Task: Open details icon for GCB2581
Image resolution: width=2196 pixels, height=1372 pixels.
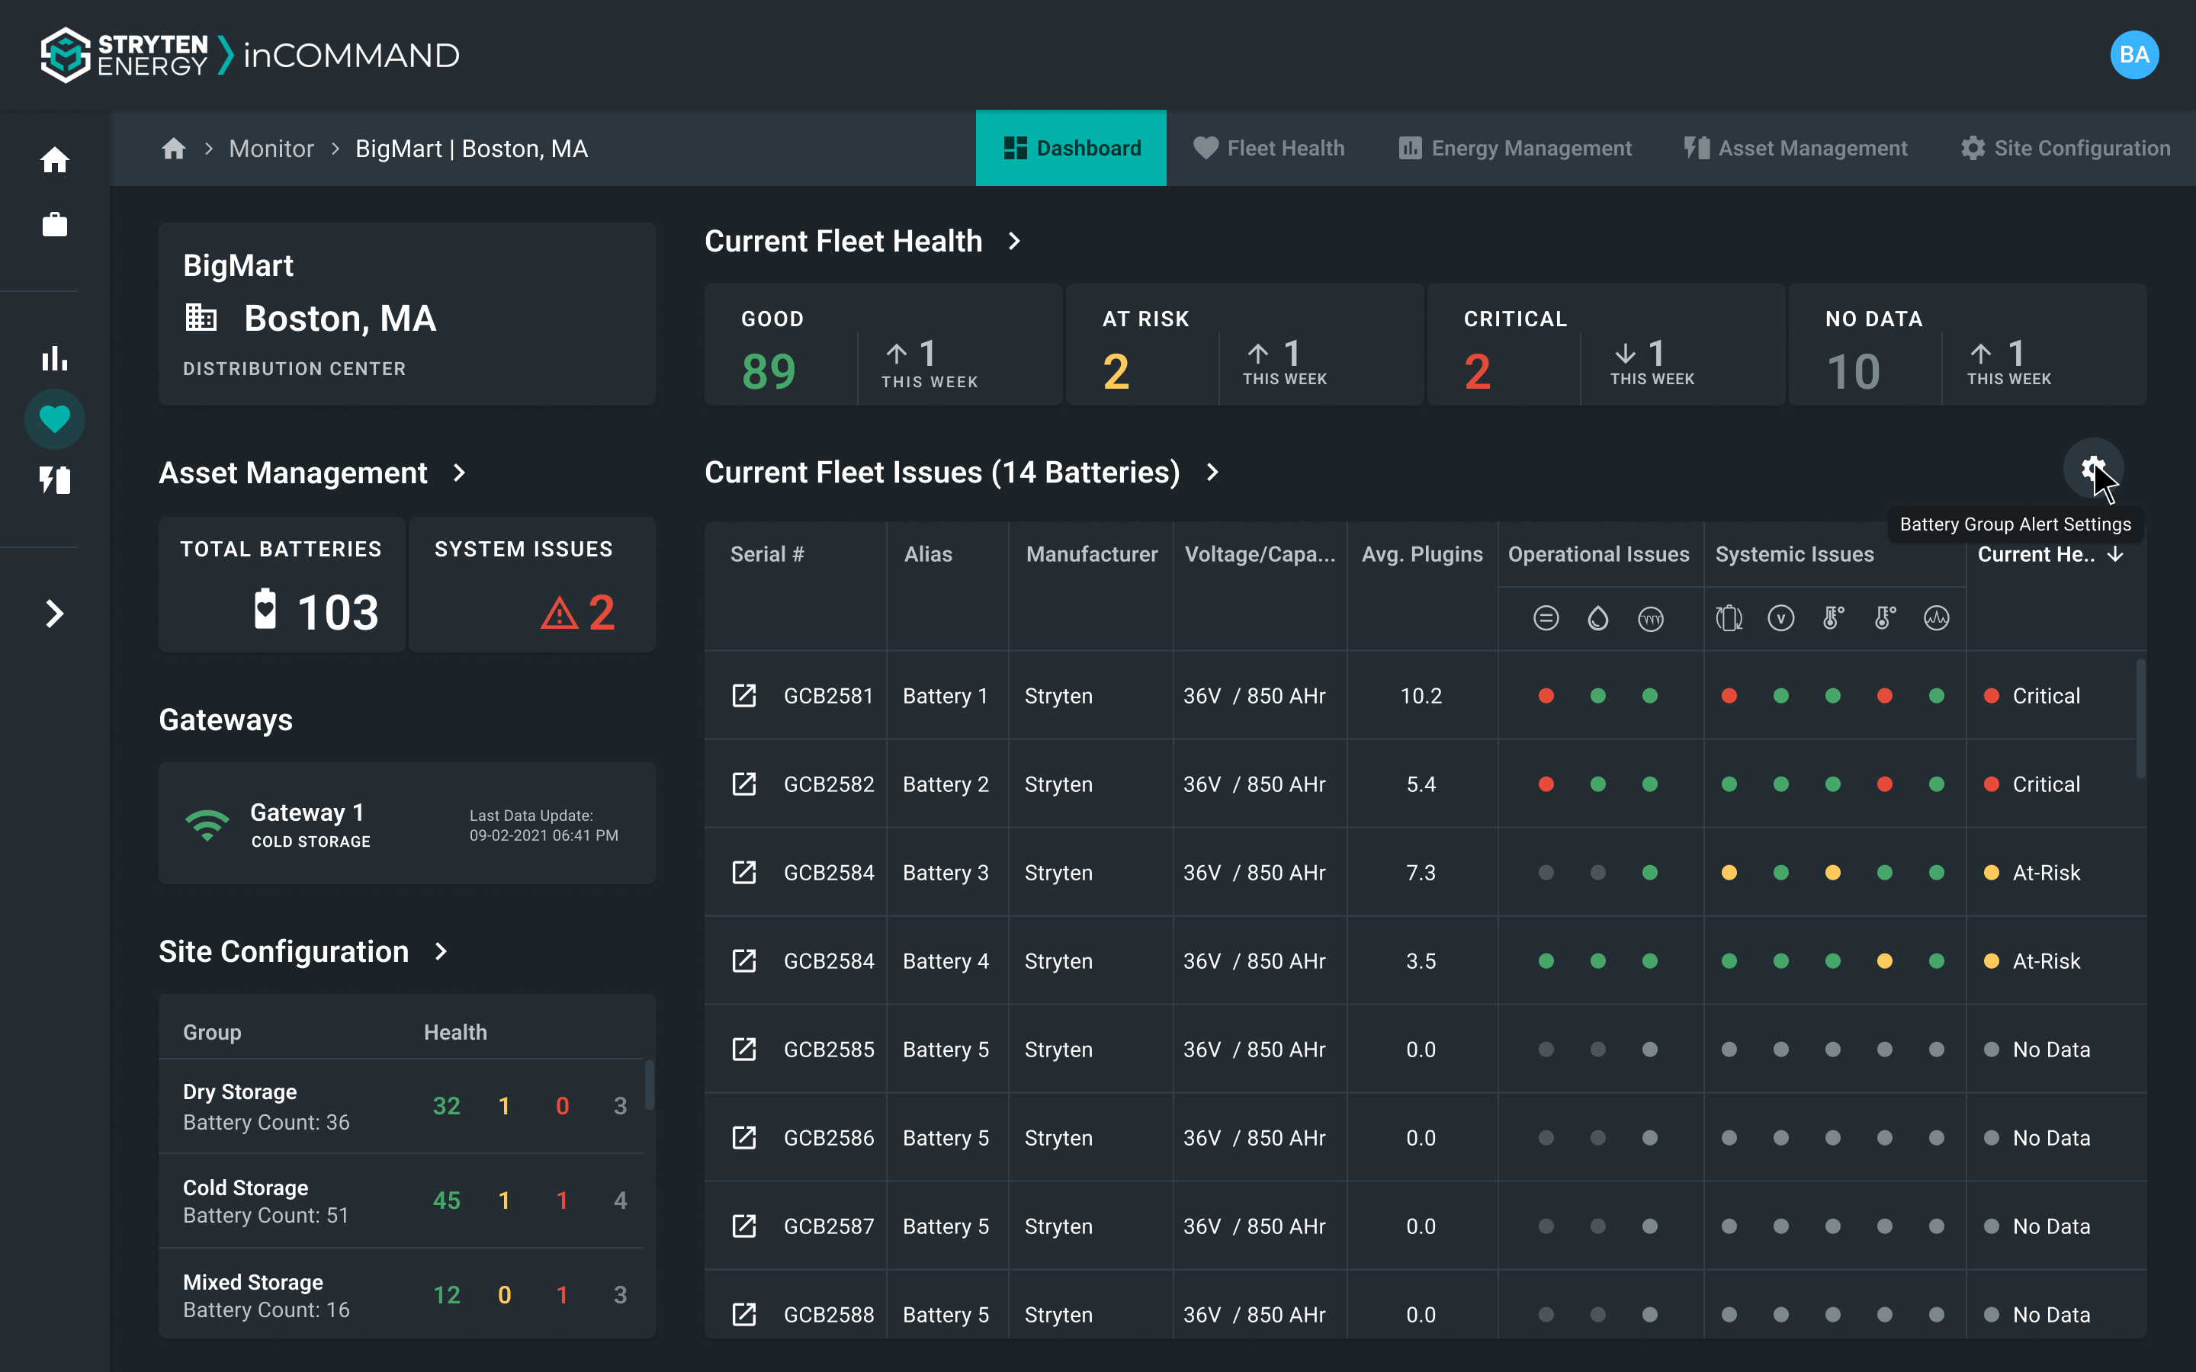Action: [744, 695]
